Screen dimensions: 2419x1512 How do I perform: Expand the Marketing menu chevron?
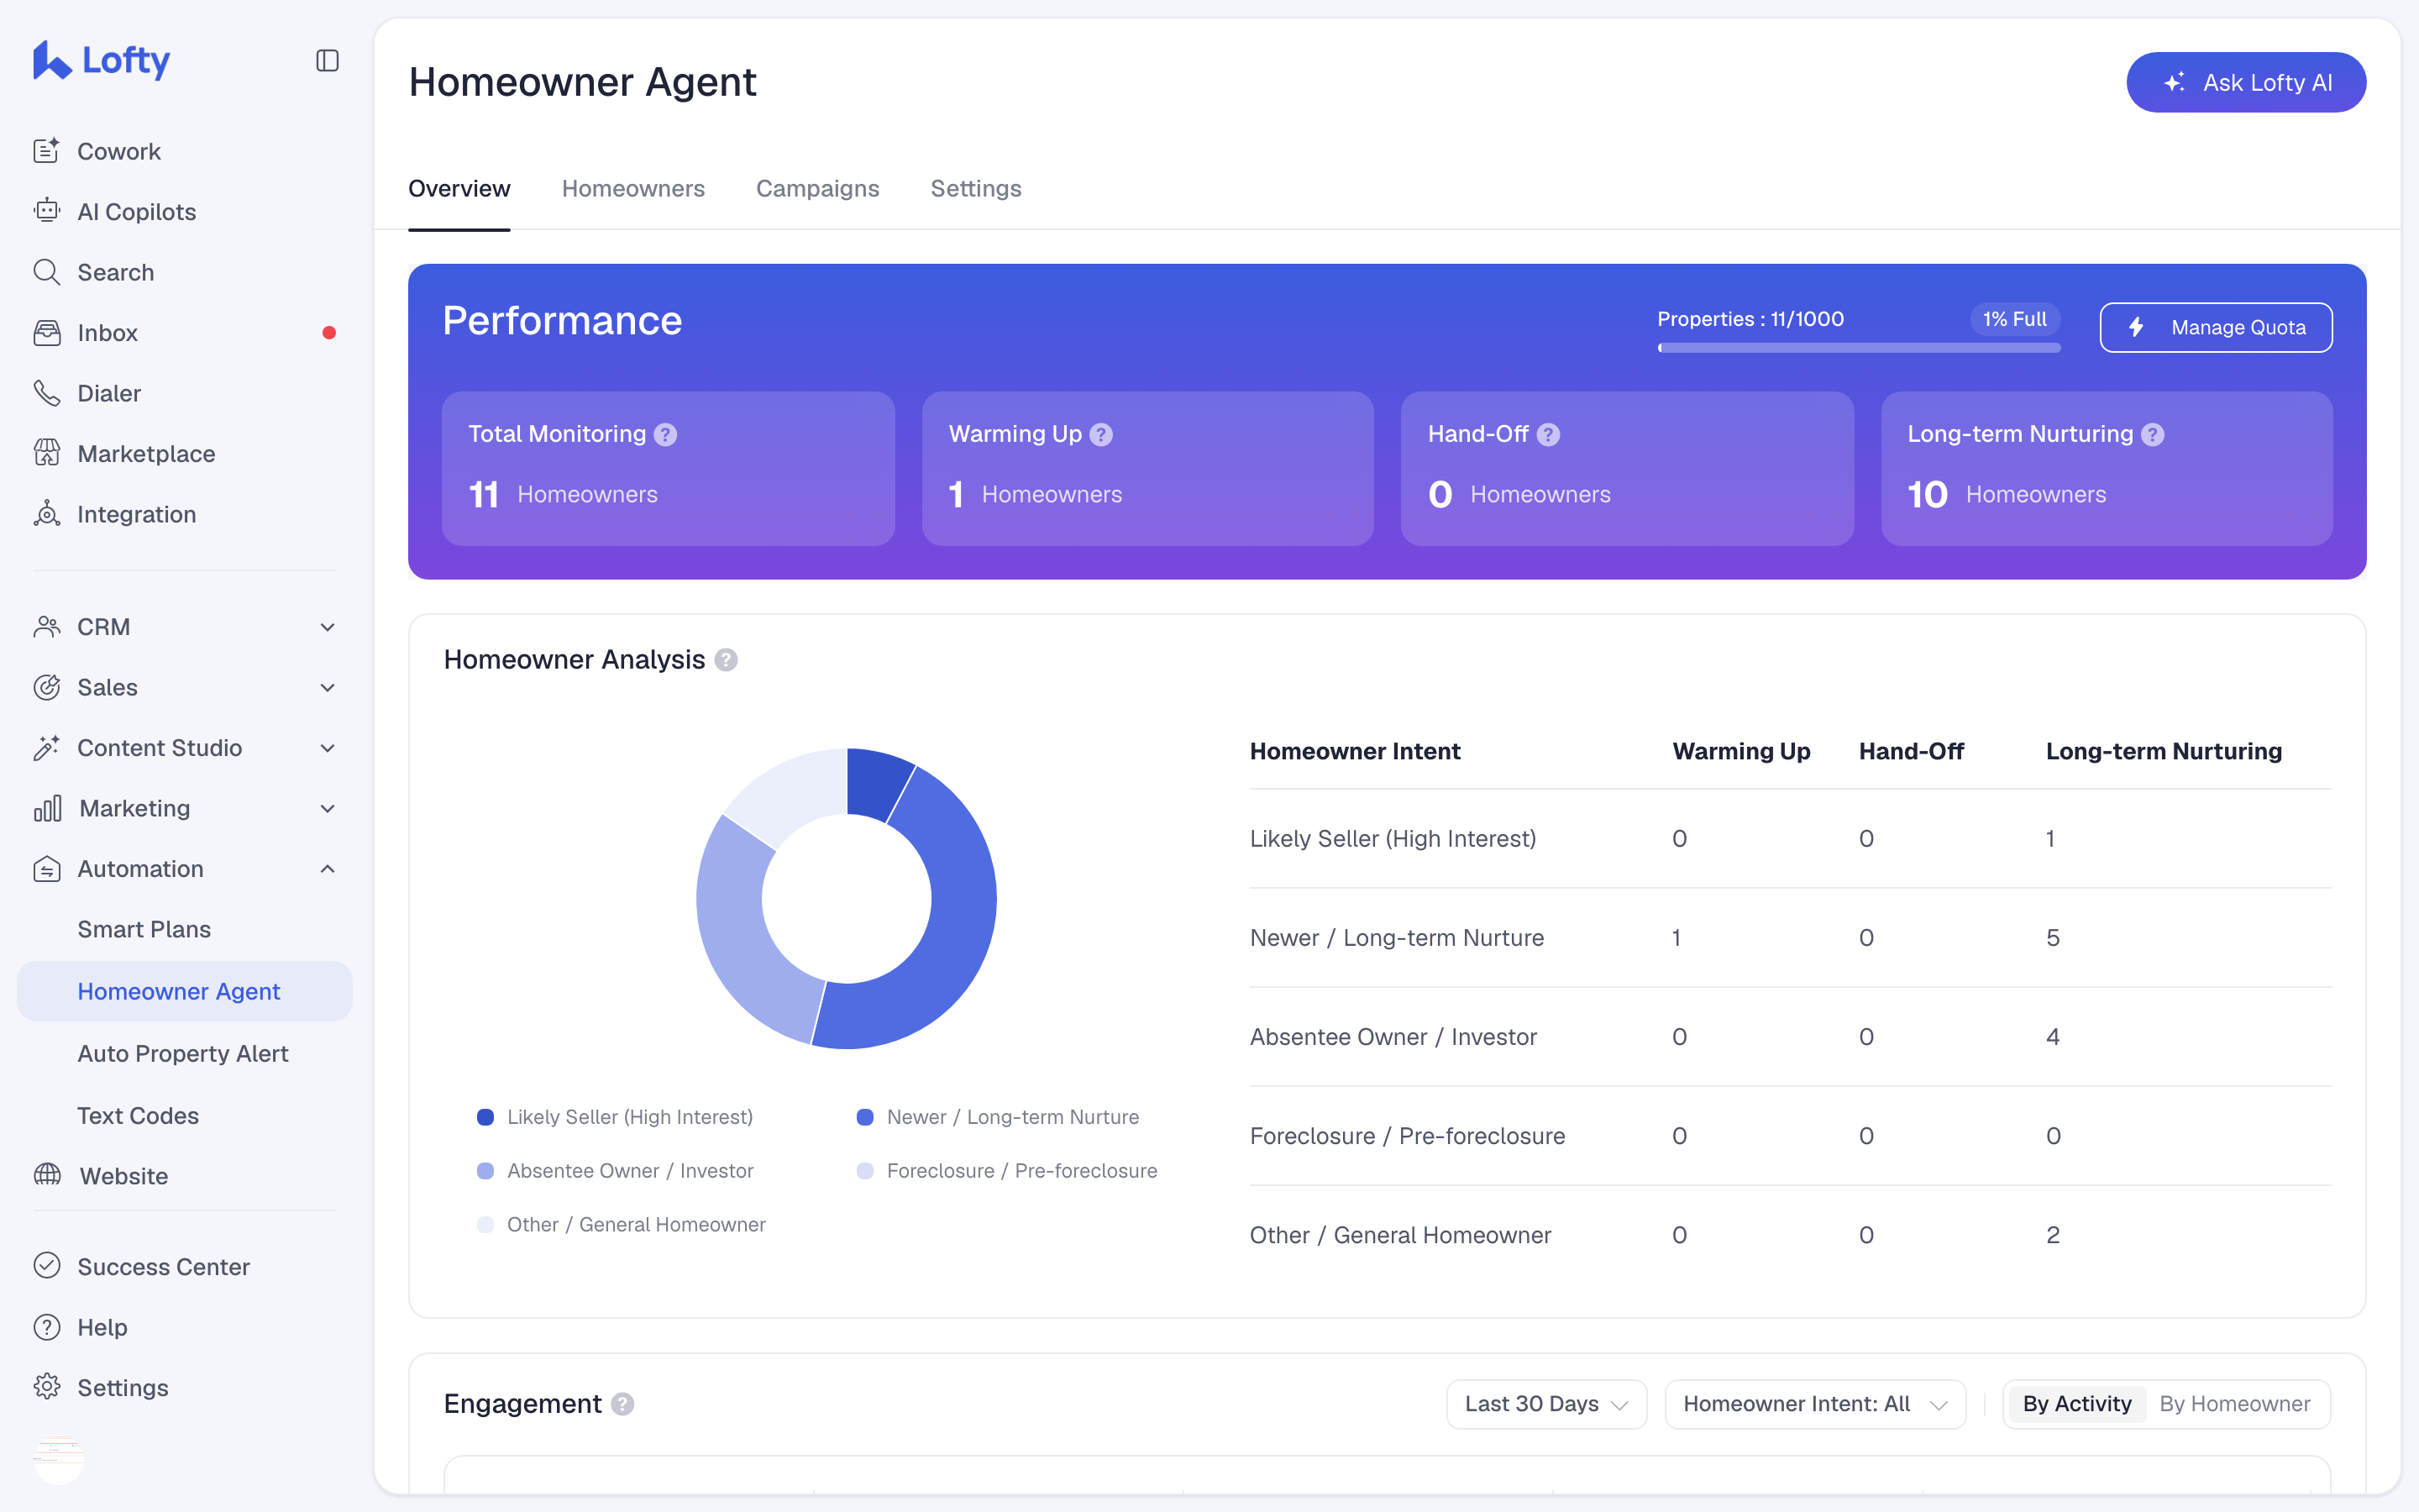[327, 808]
